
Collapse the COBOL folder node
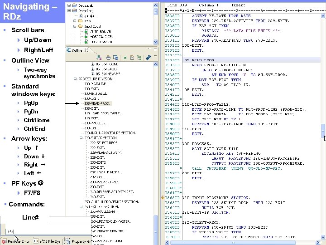75,26
